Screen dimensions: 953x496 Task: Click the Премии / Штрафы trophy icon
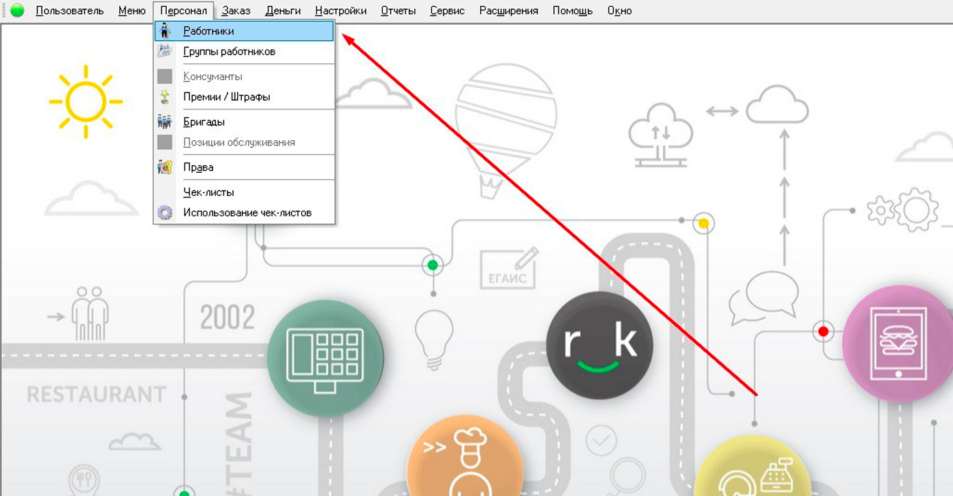(x=165, y=97)
